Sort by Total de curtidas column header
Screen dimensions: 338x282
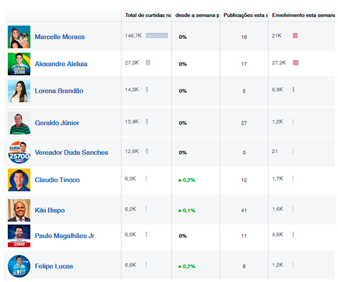147,15
